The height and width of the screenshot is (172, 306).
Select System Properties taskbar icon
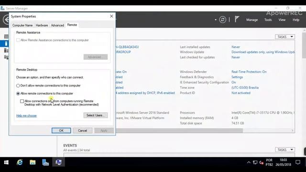pyautogui.click(x=58, y=162)
